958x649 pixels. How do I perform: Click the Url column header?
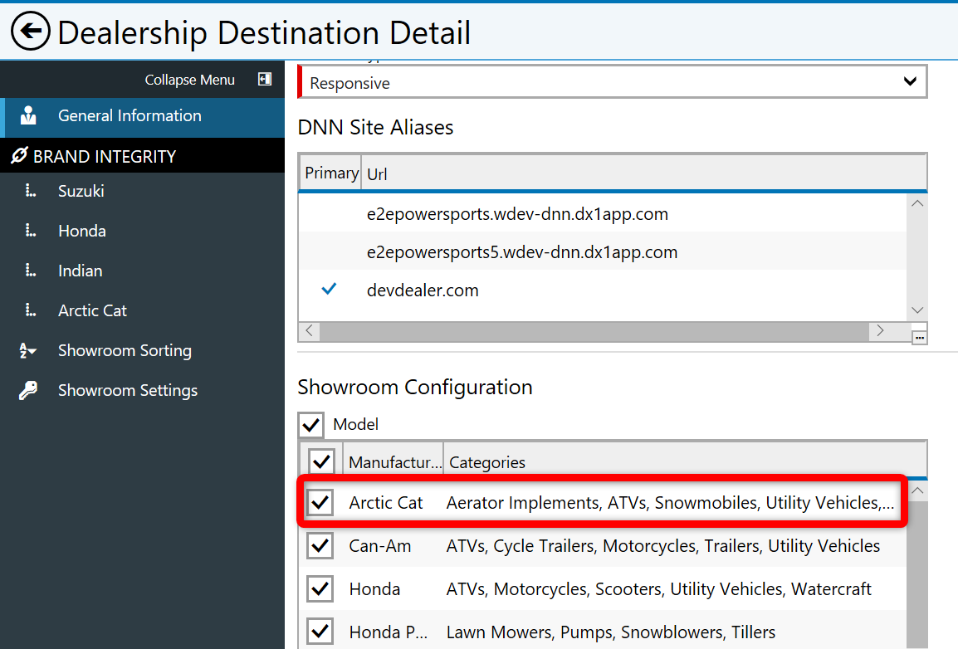(x=644, y=173)
